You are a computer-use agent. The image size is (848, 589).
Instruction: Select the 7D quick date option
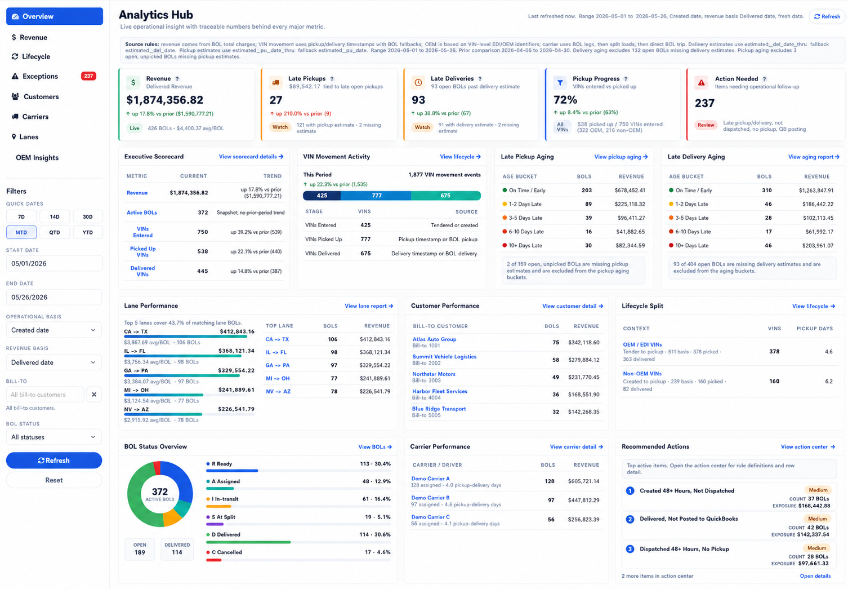pyautogui.click(x=21, y=216)
